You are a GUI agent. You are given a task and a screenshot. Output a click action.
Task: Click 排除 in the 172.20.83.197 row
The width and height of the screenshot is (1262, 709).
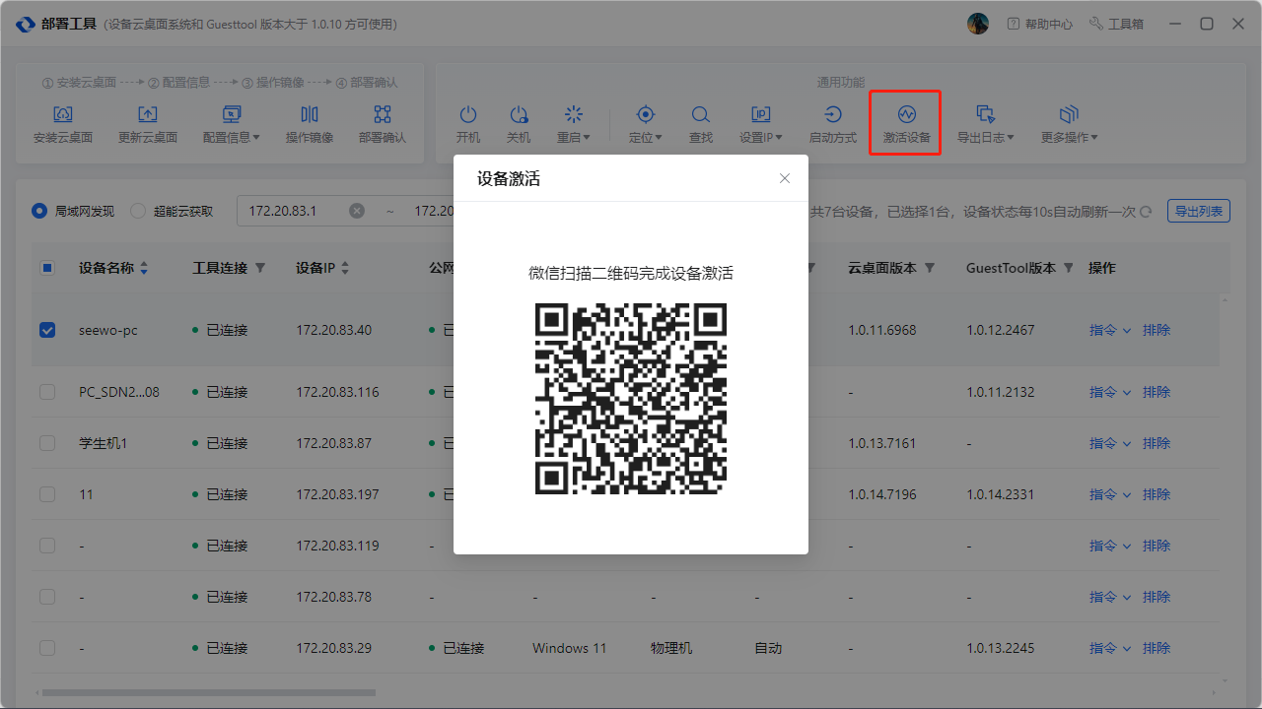(x=1157, y=494)
